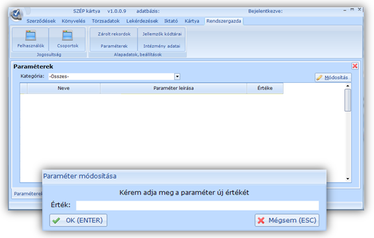
Task: Switch to the Kártya tab
Action: 192,21
